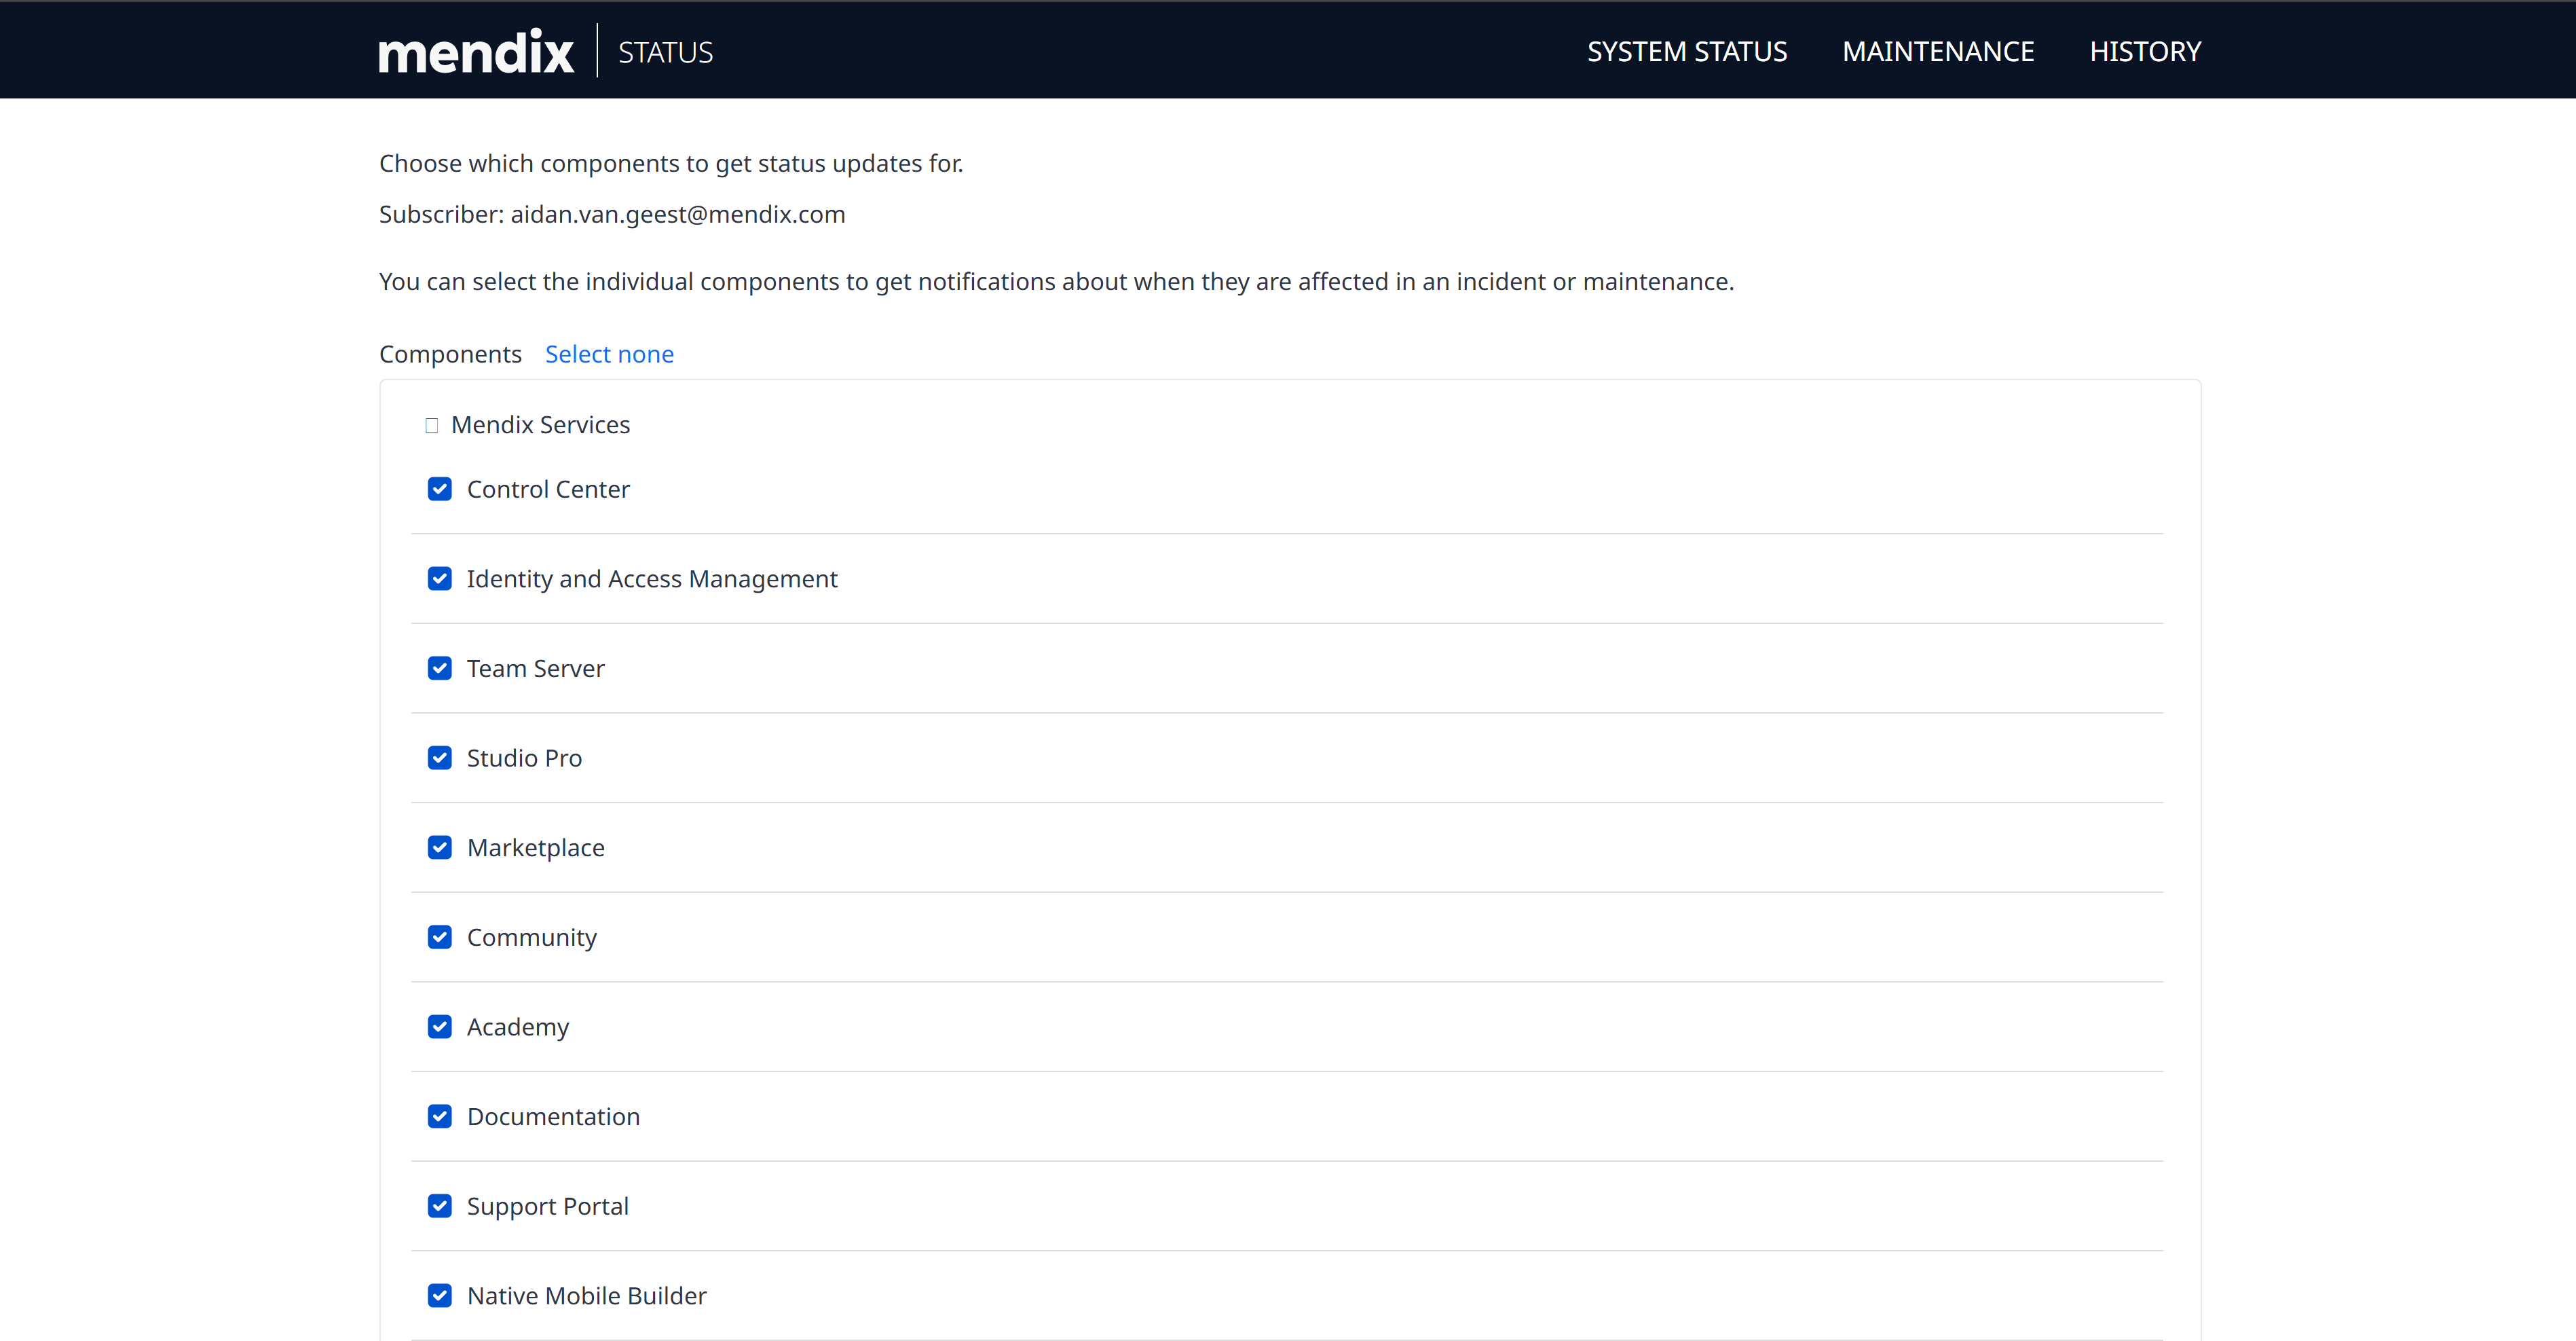Uncheck the Control Center checkbox

tap(440, 489)
